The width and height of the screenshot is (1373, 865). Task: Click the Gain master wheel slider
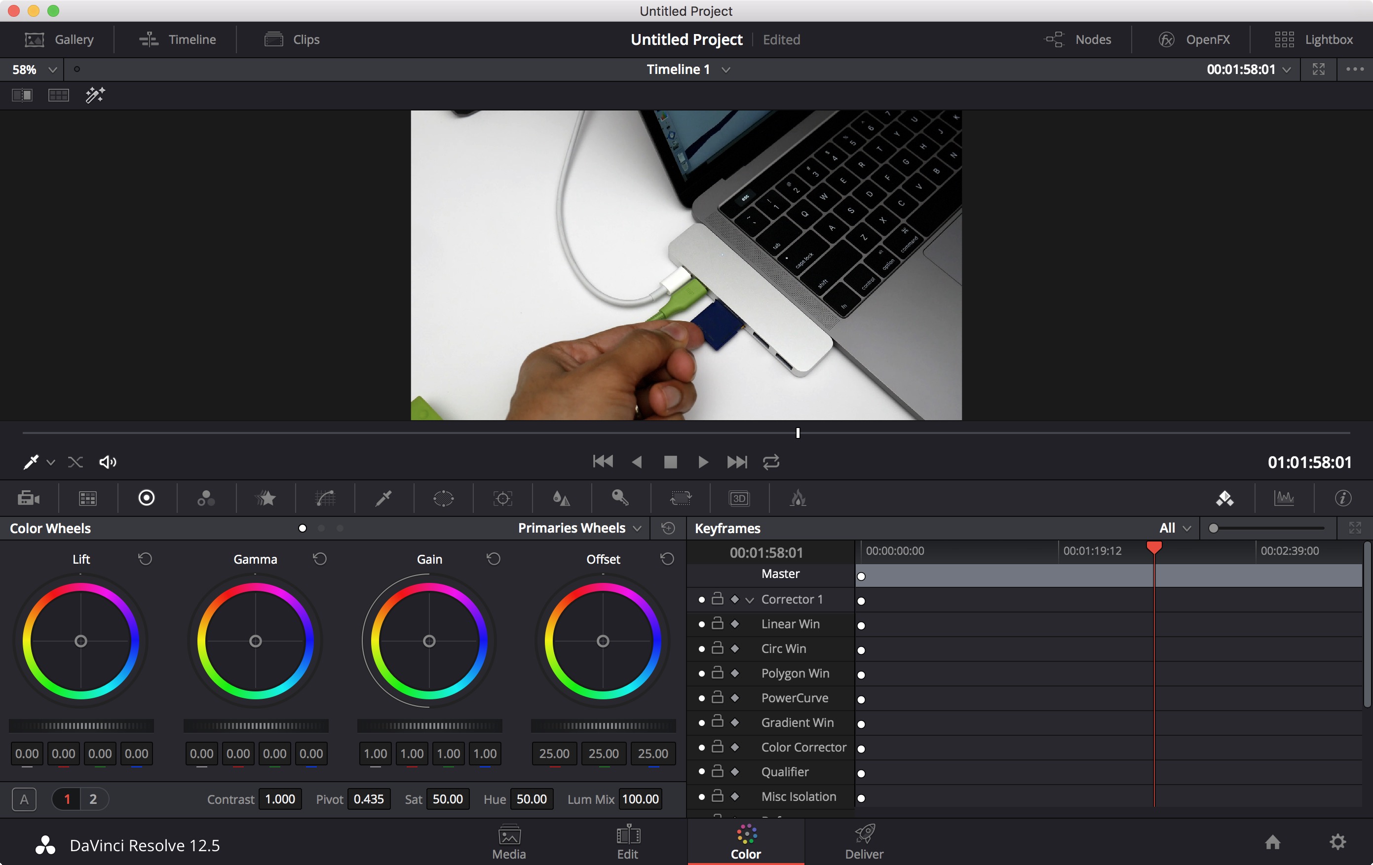tap(429, 726)
